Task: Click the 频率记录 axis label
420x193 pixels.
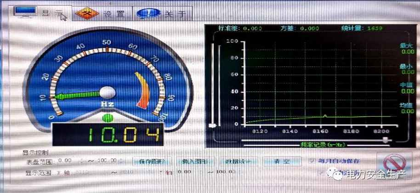Action: pos(323,145)
